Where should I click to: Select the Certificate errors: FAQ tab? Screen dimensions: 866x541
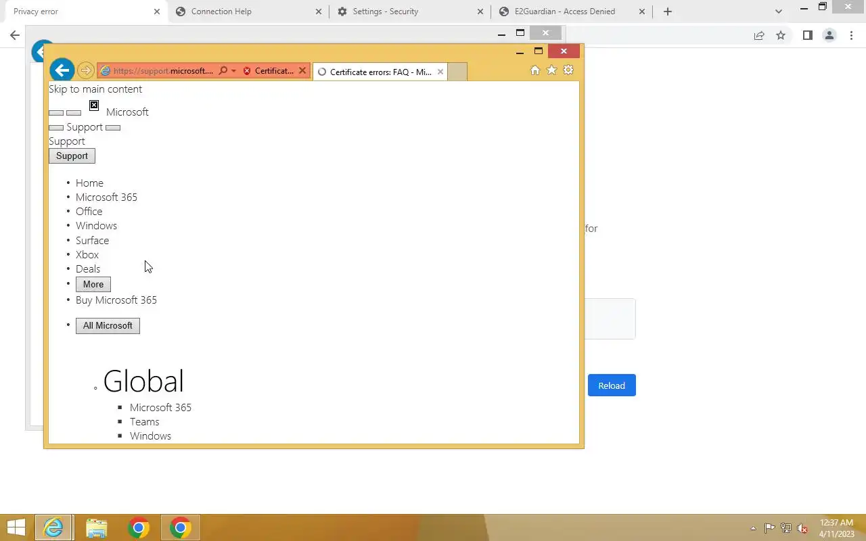click(x=380, y=72)
